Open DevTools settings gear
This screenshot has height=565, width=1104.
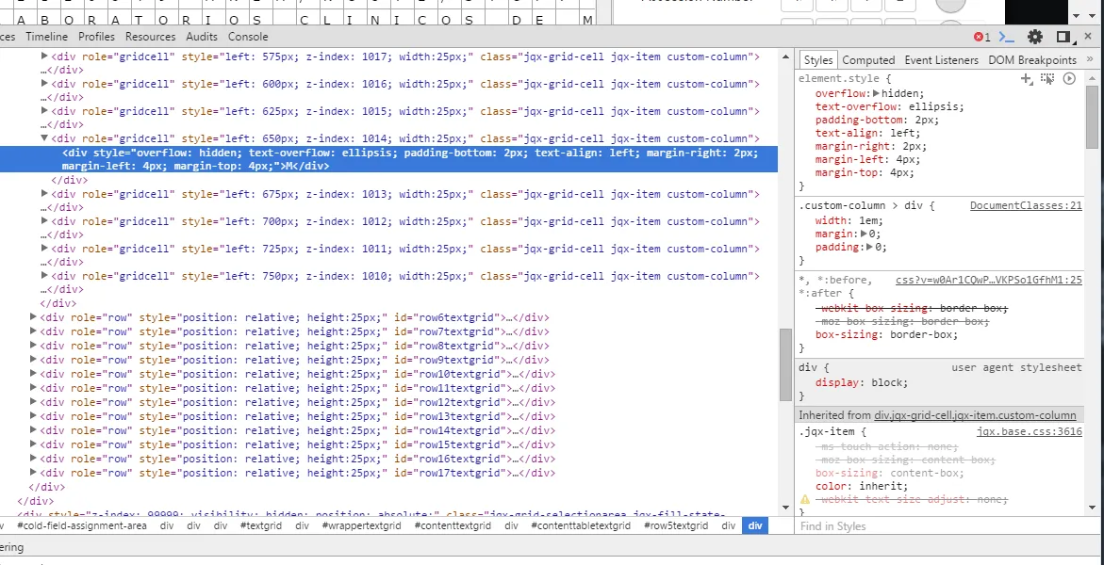point(1034,37)
